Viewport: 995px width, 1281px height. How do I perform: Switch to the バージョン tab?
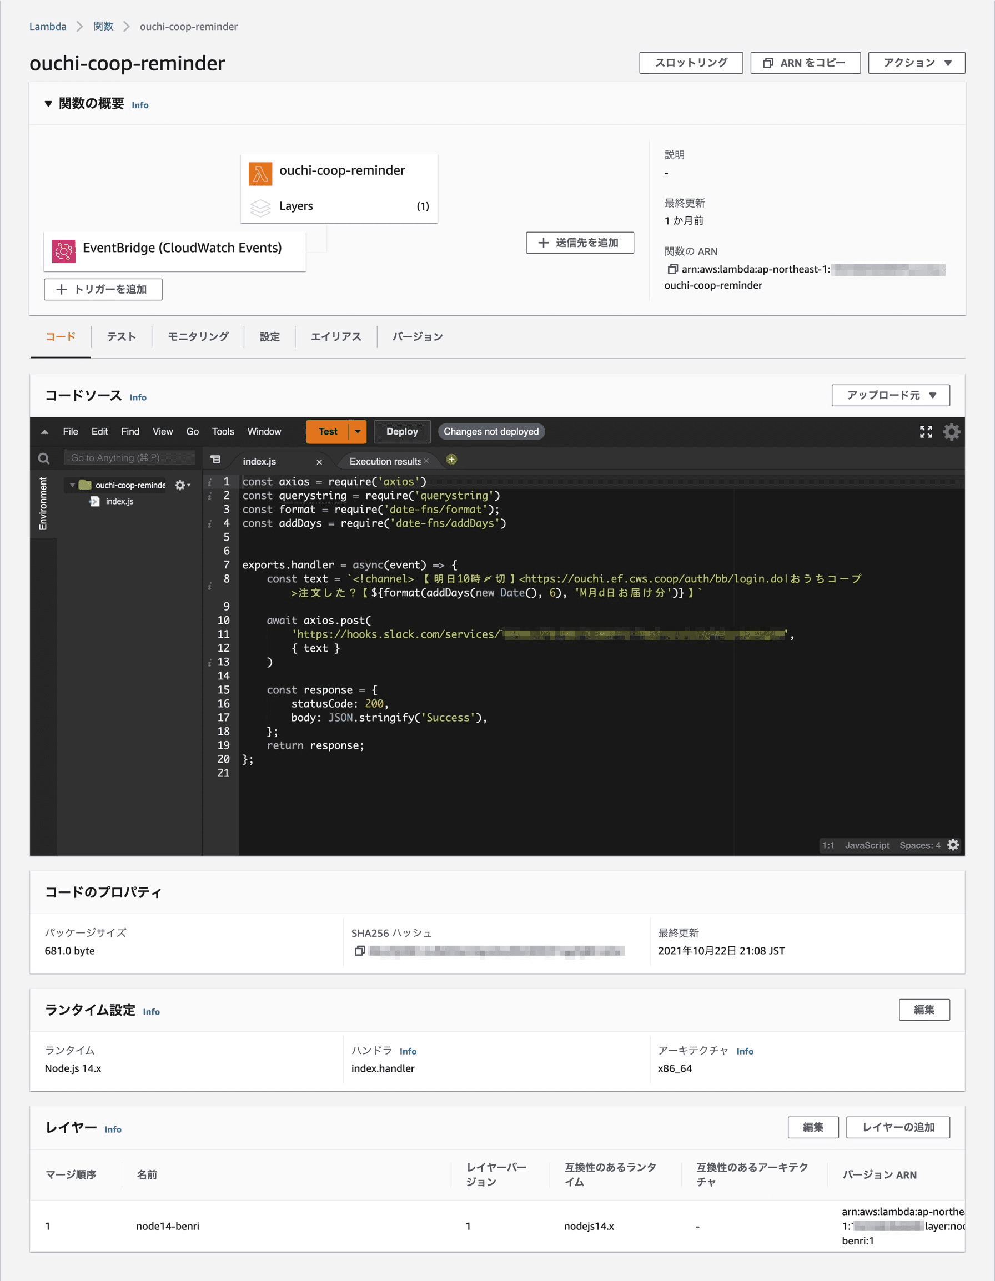pyautogui.click(x=417, y=337)
